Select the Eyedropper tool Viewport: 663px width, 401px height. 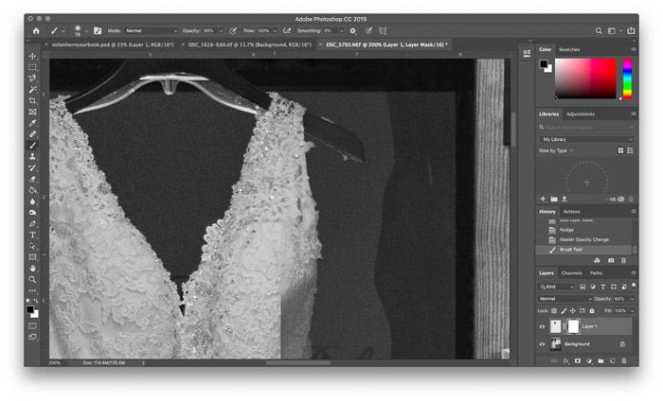[x=32, y=123]
